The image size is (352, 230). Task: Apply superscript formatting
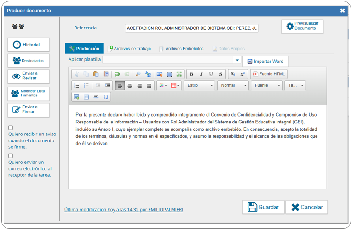pyautogui.click(x=242, y=74)
